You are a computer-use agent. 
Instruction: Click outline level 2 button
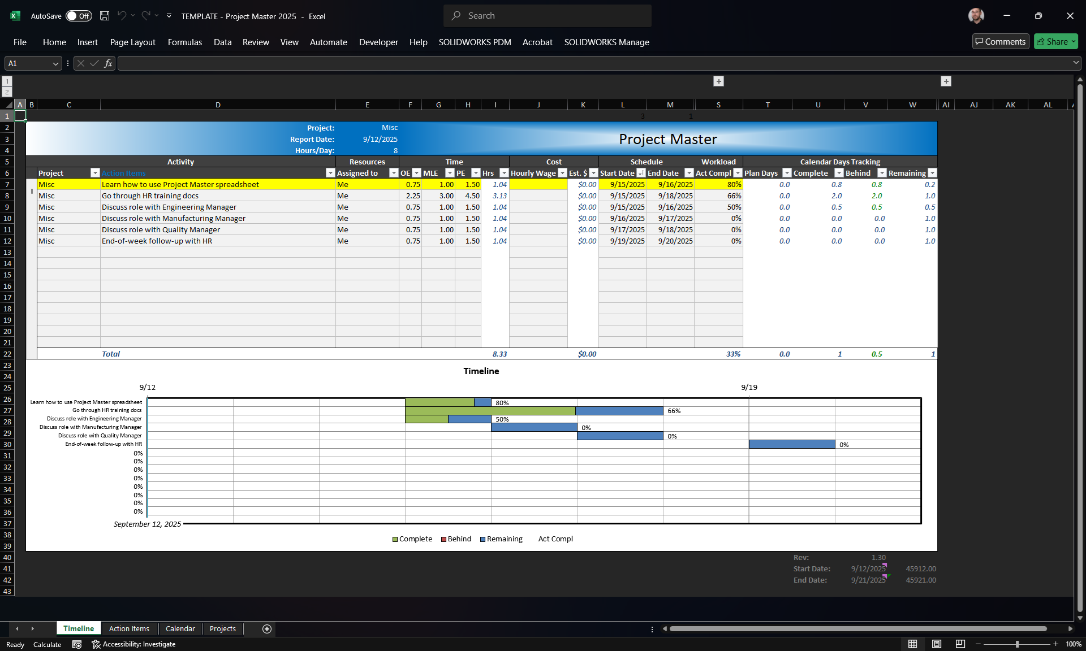tap(7, 92)
